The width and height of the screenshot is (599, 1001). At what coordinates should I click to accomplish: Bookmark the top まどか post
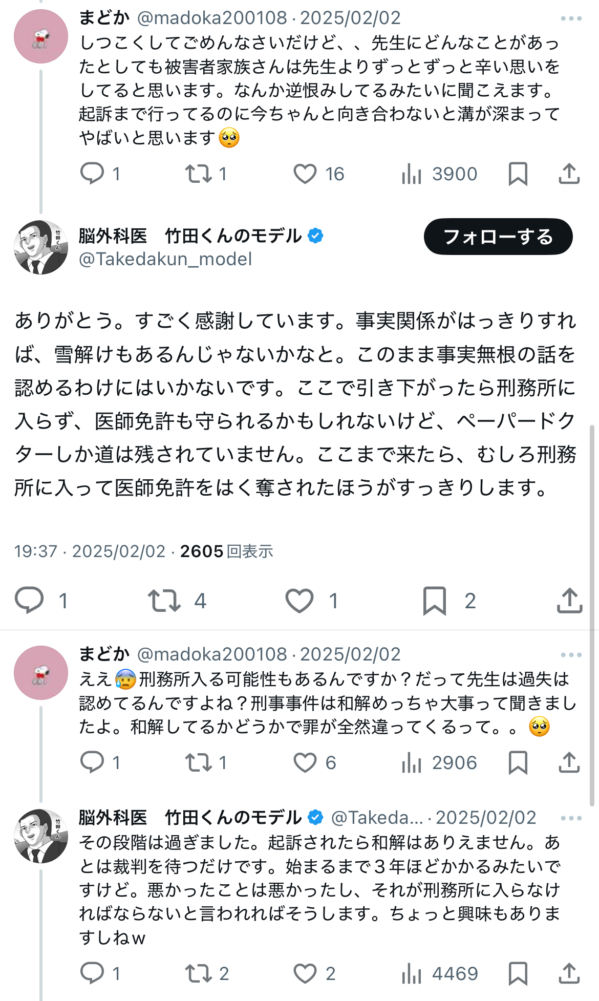pyautogui.click(x=518, y=174)
